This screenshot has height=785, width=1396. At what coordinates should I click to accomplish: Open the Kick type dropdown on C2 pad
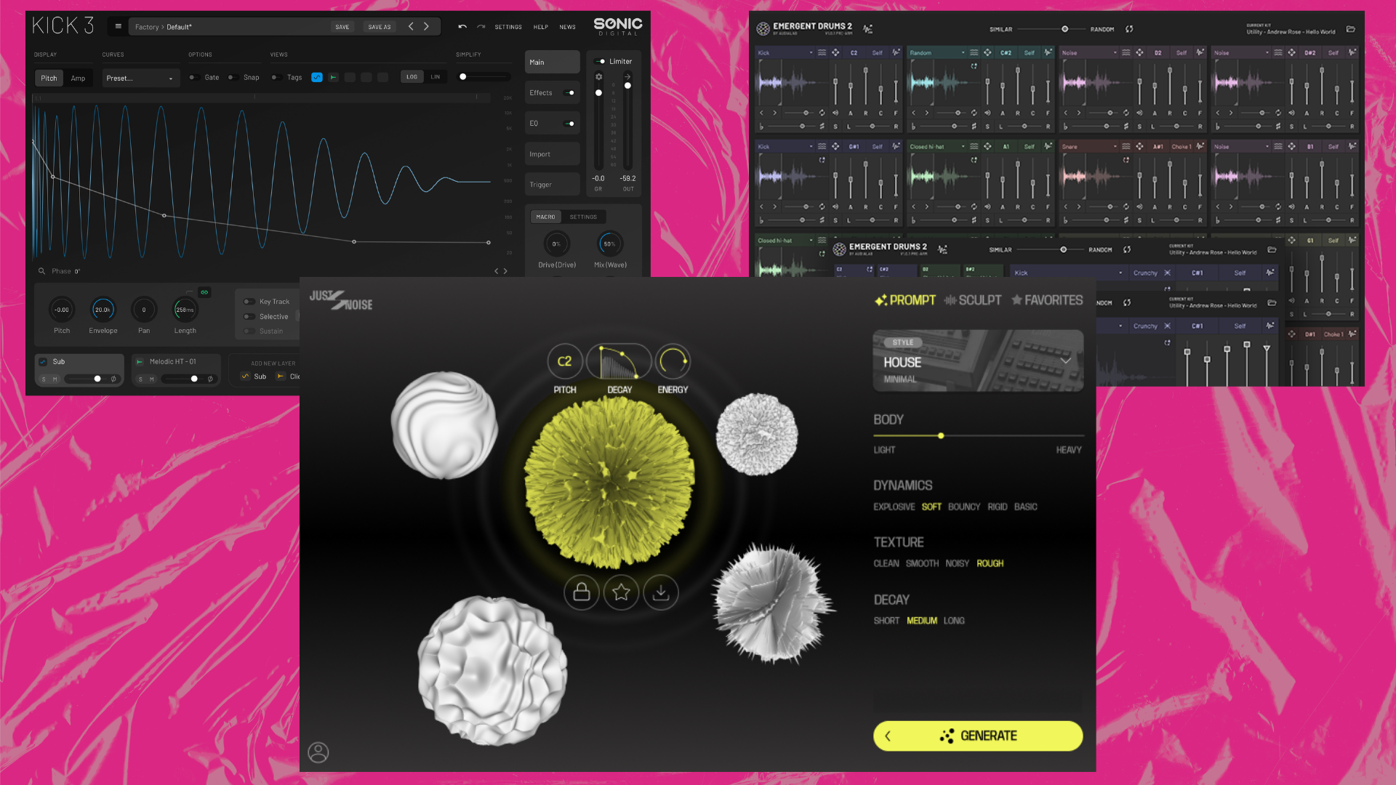[785, 52]
